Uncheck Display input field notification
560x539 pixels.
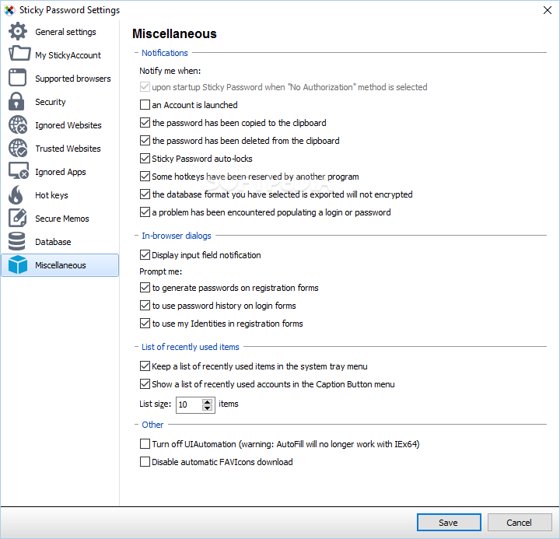(145, 254)
